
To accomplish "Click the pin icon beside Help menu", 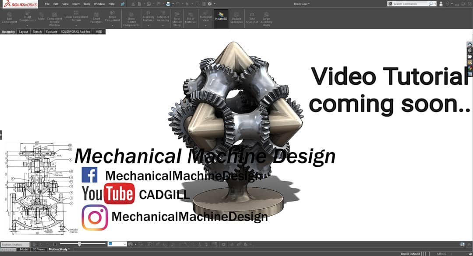I will tap(123, 4).
